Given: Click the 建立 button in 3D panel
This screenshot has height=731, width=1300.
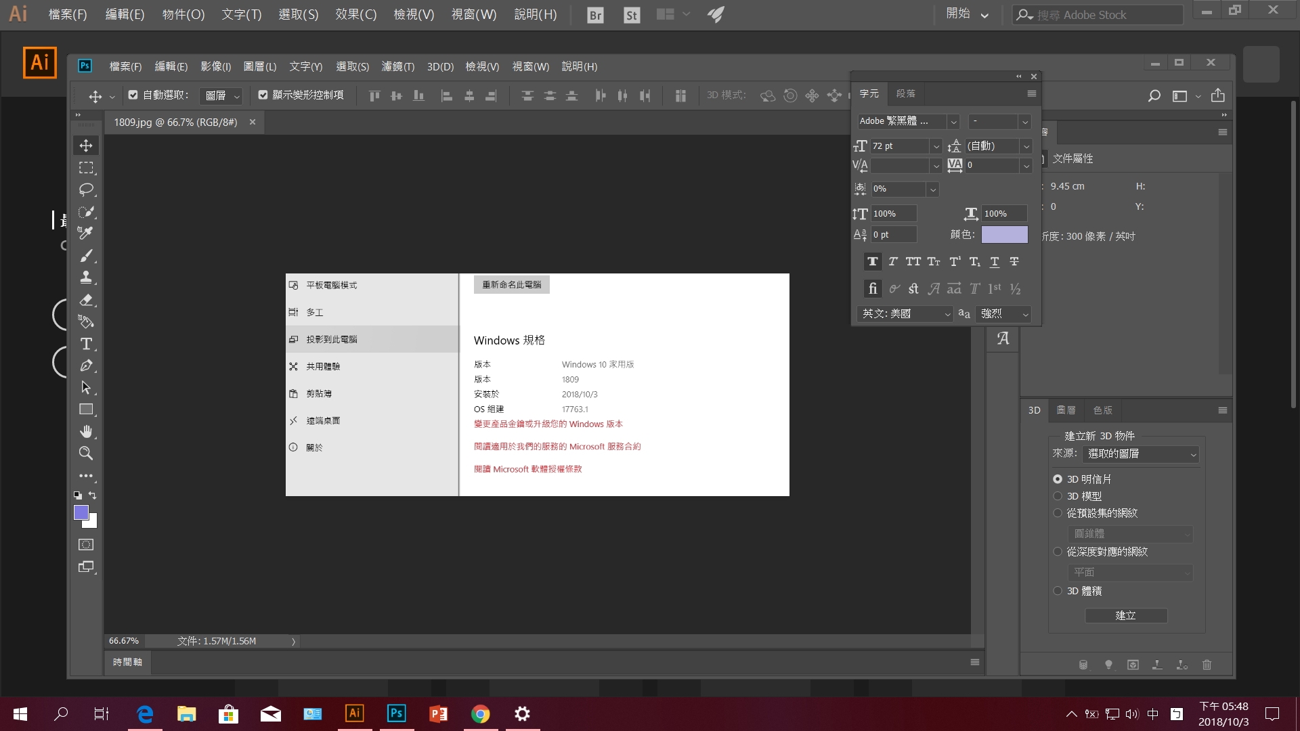Looking at the screenshot, I should 1126,615.
